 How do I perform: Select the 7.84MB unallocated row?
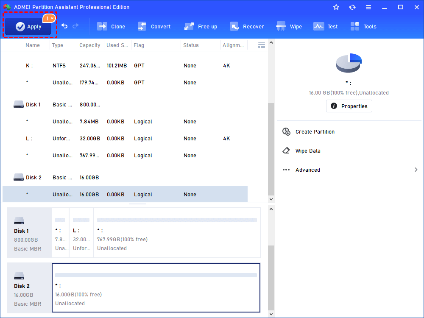pos(125,122)
